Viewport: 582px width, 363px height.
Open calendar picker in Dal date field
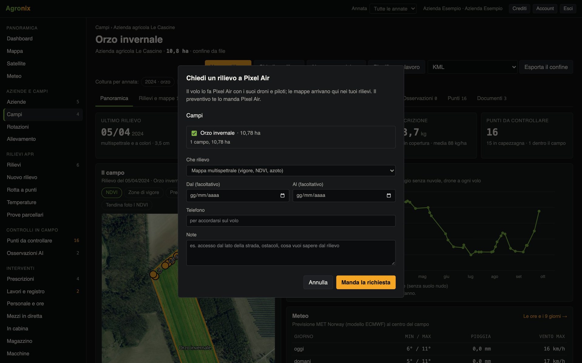coord(282,195)
